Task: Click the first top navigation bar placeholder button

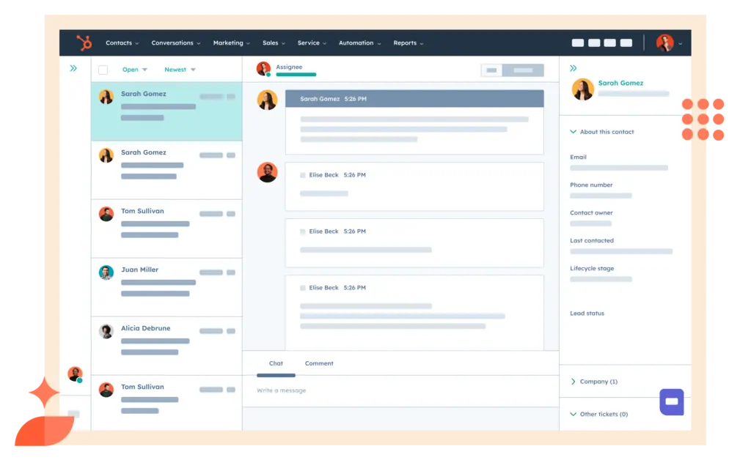Action: point(578,43)
